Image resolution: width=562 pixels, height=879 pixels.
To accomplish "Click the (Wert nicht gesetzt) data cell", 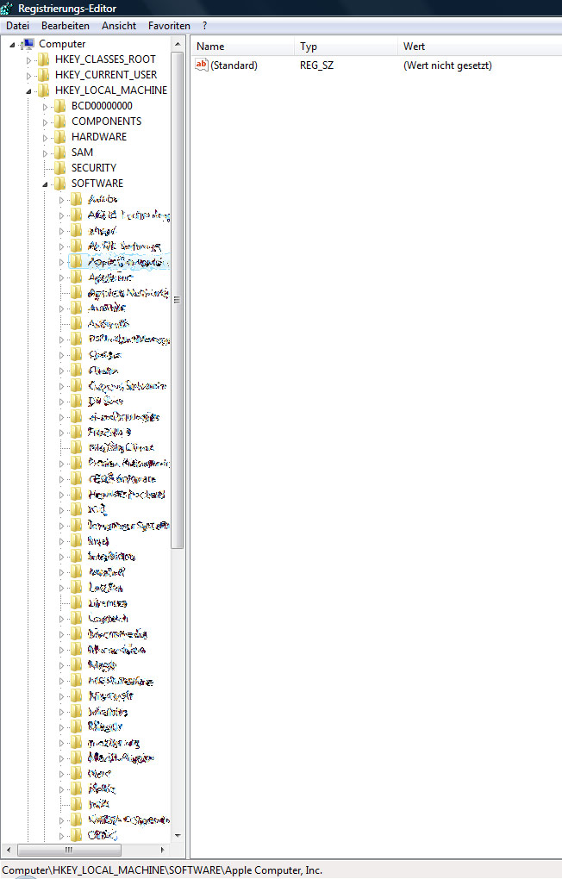I will [447, 65].
